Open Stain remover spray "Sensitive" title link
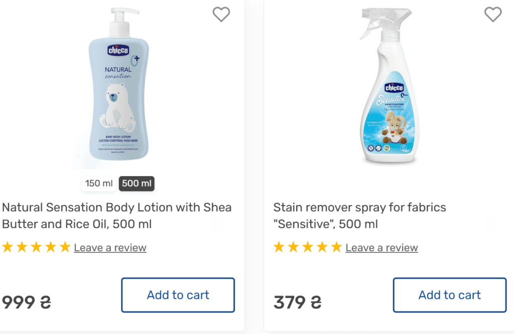The height and width of the screenshot is (334, 514). point(359,215)
